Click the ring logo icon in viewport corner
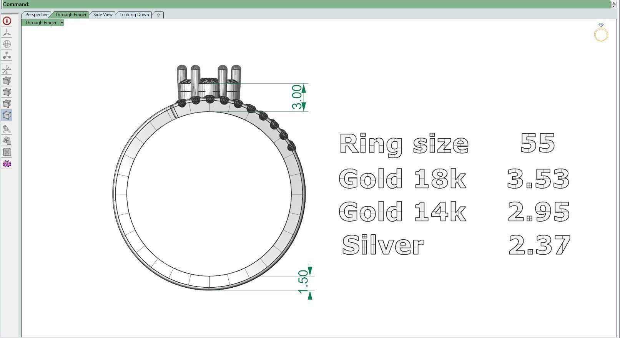The image size is (620, 338). coord(601,32)
